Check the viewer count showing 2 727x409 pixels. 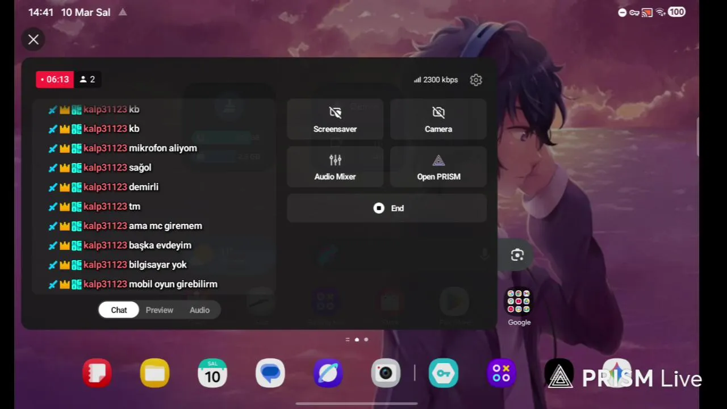click(x=87, y=80)
